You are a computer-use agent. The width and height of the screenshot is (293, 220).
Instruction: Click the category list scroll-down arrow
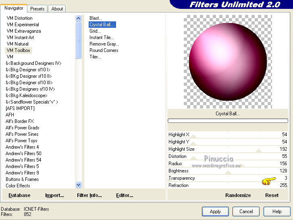click(79, 185)
